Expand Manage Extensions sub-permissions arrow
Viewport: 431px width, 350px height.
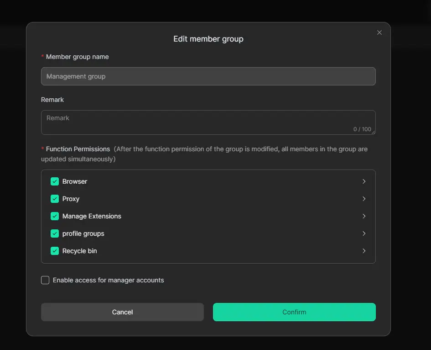(x=364, y=216)
